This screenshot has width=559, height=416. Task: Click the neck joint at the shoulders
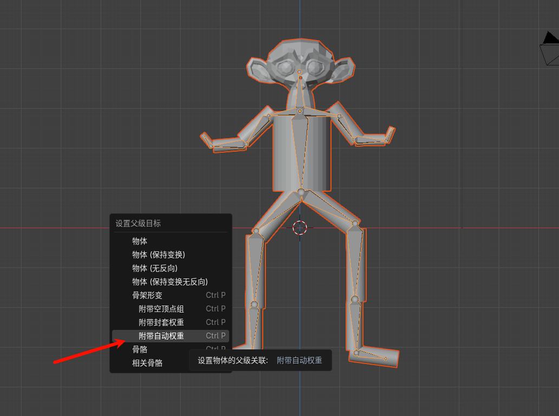click(300, 111)
